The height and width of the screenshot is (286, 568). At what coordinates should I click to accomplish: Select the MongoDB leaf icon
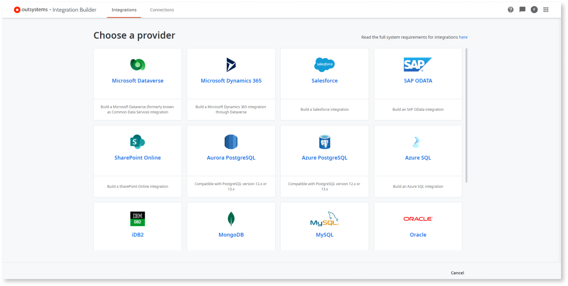coord(231,219)
